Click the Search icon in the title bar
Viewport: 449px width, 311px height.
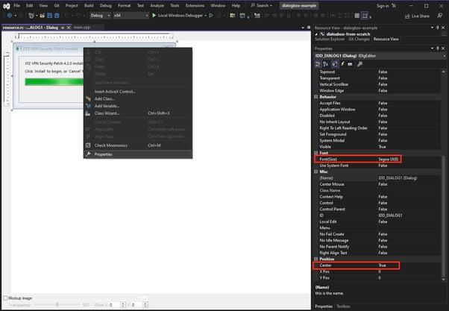(x=254, y=5)
